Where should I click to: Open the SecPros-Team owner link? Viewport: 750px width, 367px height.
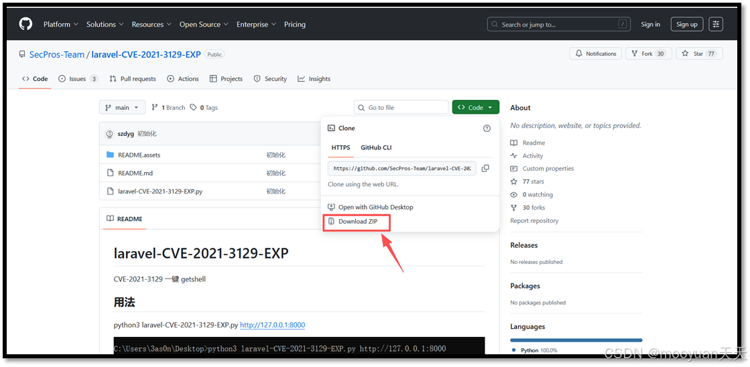coord(57,54)
